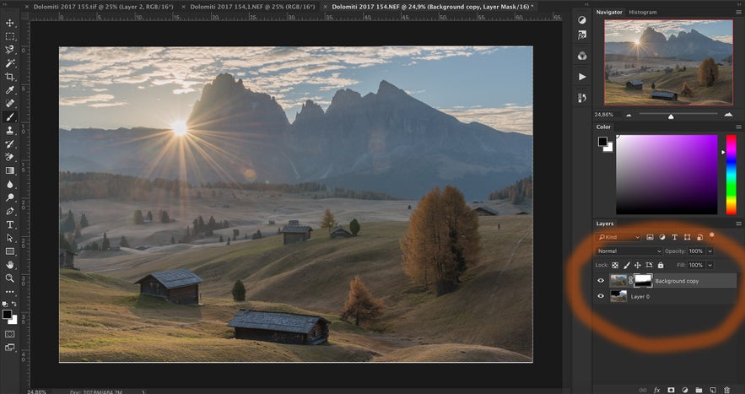The image size is (745, 394).
Task: Select the Clone Stamp tool
Action: coord(9,130)
